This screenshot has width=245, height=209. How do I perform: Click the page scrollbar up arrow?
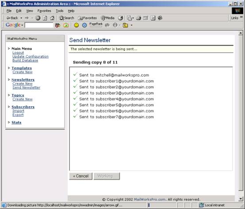(x=241, y=33)
